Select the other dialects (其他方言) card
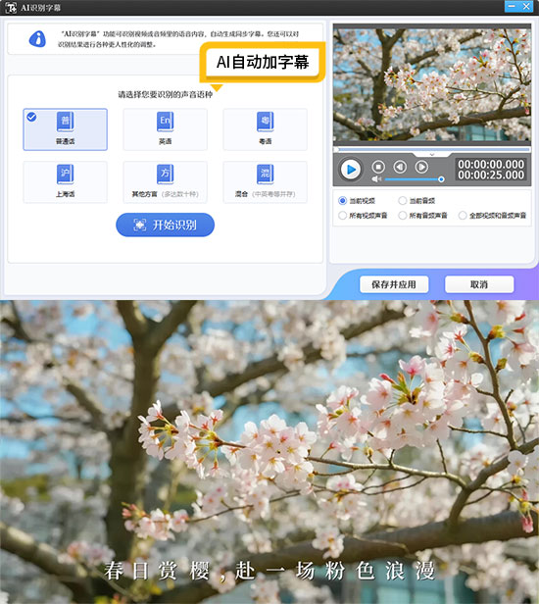This screenshot has width=539, height=604. [x=166, y=182]
